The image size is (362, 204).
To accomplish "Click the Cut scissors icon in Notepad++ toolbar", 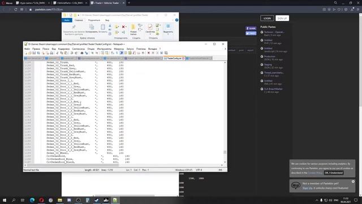I will click(57, 53).
